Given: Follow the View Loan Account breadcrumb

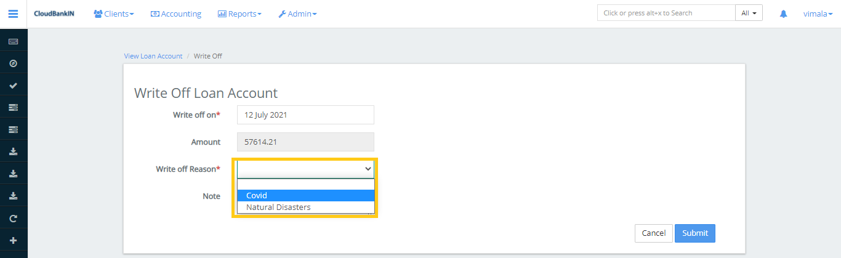Looking at the screenshot, I should coord(153,56).
